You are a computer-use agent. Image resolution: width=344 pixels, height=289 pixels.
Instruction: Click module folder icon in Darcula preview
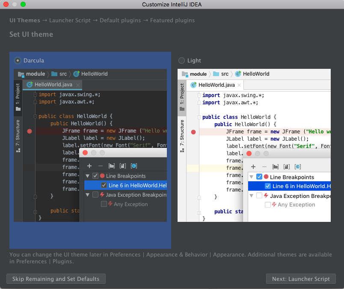[x=21, y=74]
